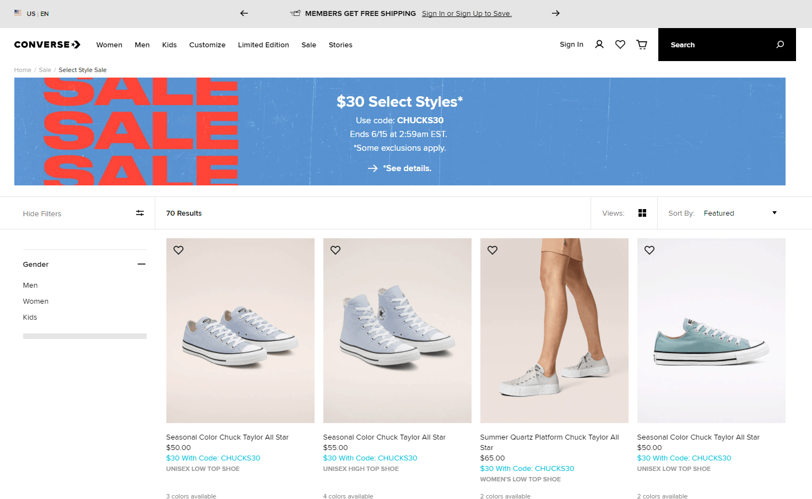Click the Unisex High Top Shoe label
812x499 pixels.
(361, 469)
